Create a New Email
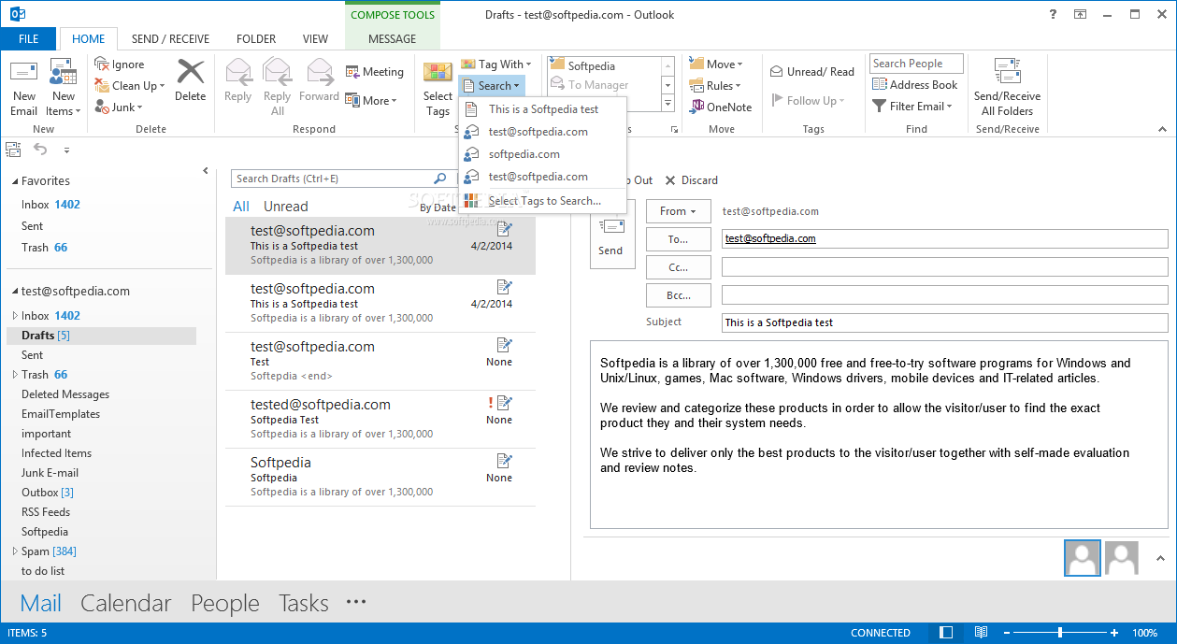This screenshot has width=1177, height=644. 24,89
